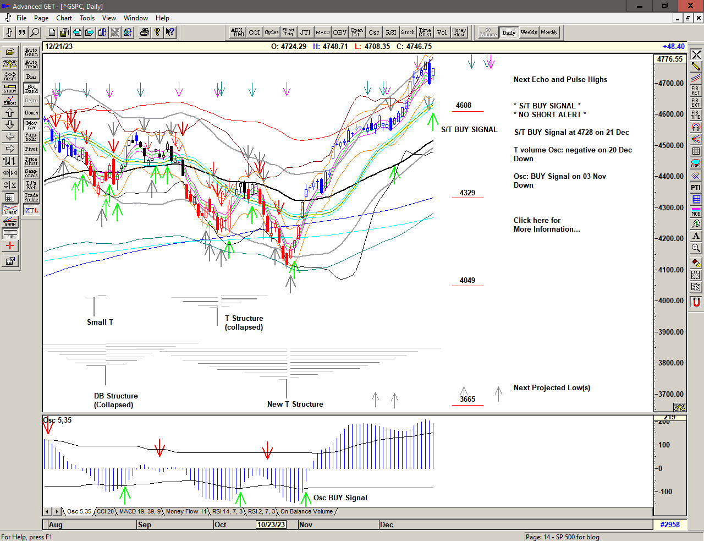Open the Chart menu

coord(64,18)
